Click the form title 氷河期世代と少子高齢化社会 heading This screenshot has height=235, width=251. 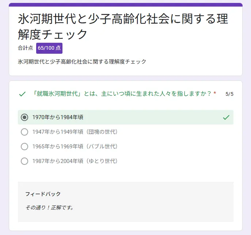click(123, 26)
